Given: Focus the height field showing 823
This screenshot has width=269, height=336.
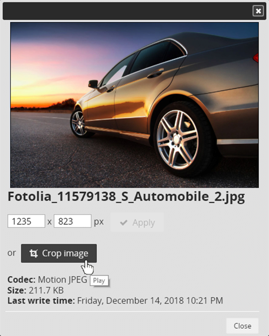Looking at the screenshot, I should (72, 221).
